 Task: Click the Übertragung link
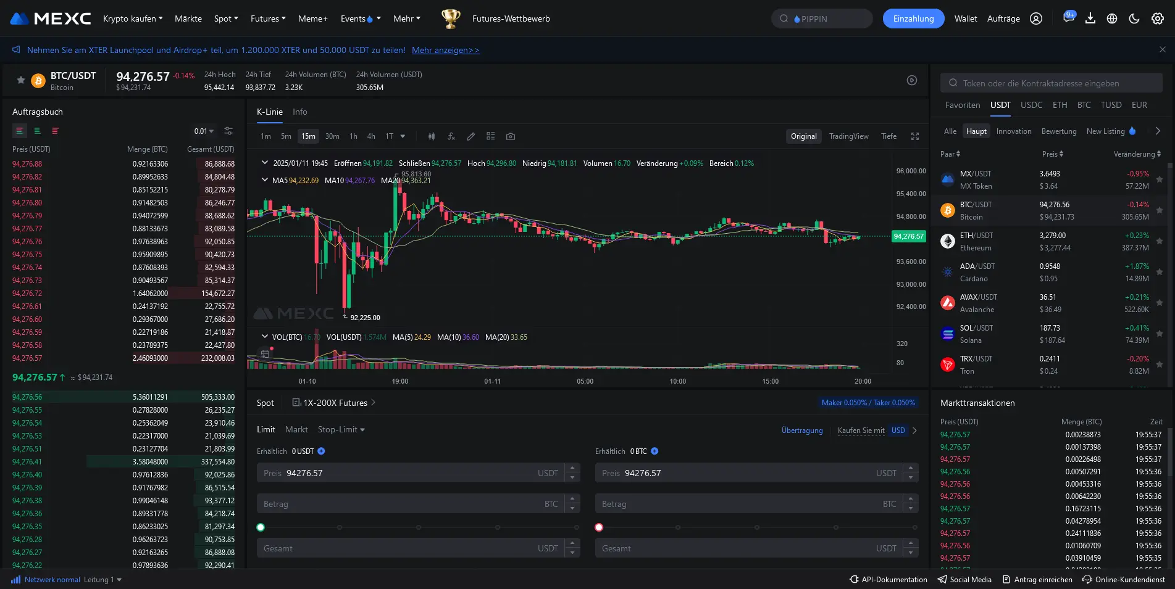pos(802,430)
